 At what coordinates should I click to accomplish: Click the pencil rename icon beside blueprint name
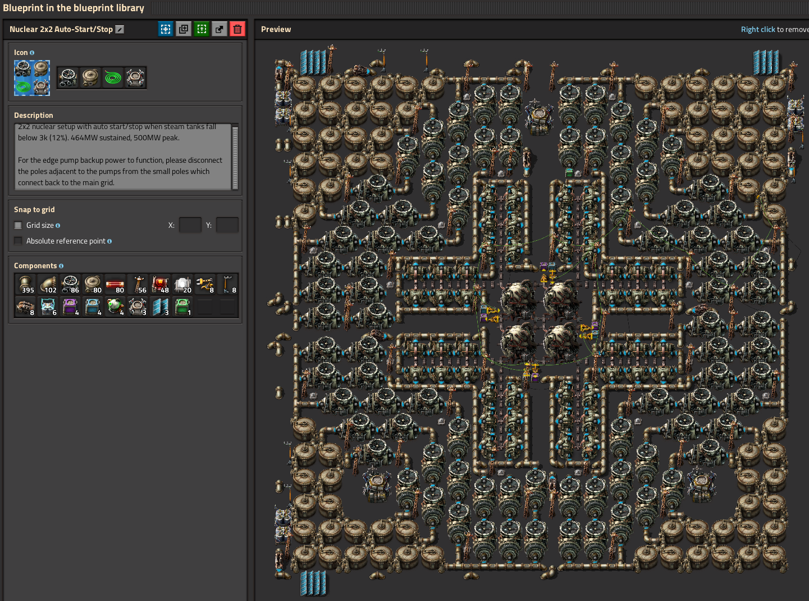(x=120, y=29)
